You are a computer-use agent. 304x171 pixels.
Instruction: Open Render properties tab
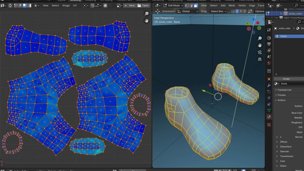pos(269,38)
